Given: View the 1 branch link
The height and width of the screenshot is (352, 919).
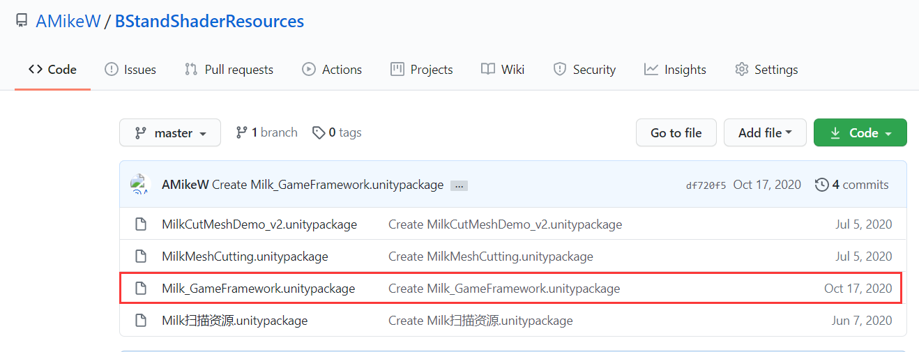Looking at the screenshot, I should pos(266,132).
